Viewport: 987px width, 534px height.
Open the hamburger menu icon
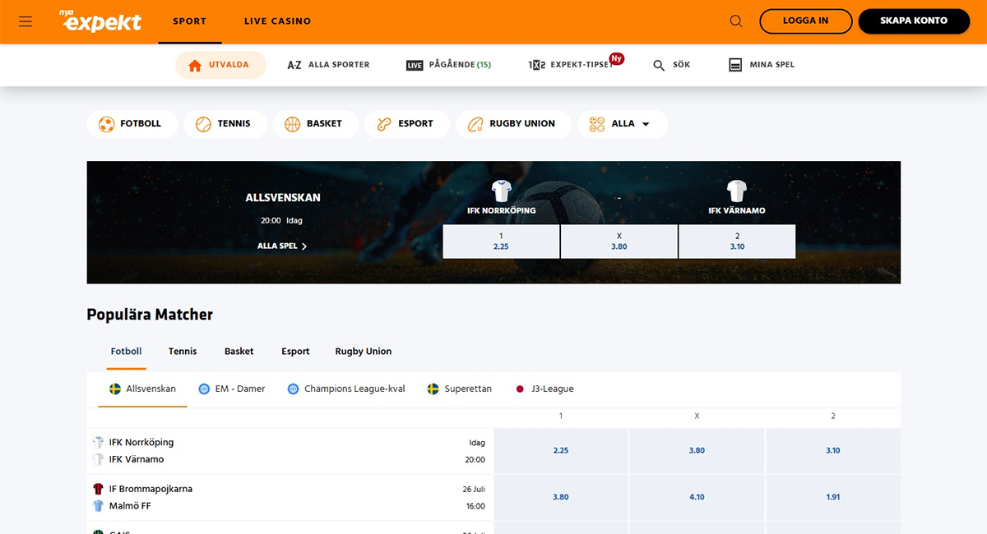click(25, 21)
